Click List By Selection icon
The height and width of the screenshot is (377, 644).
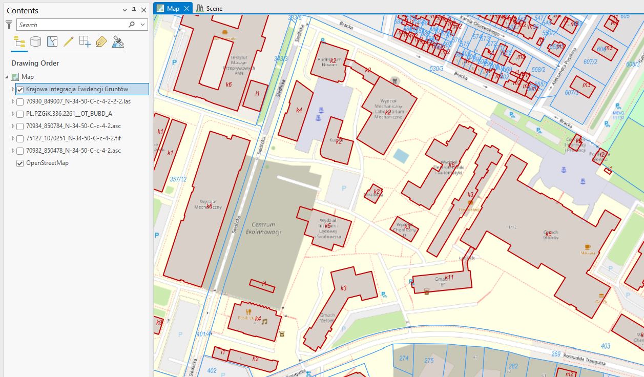click(52, 42)
